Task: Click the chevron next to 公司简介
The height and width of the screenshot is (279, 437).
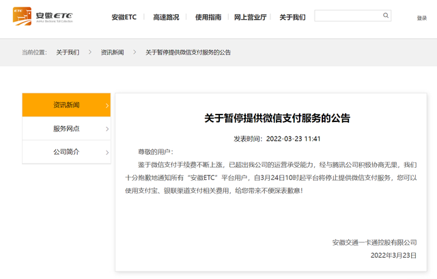Action: pyautogui.click(x=107, y=151)
